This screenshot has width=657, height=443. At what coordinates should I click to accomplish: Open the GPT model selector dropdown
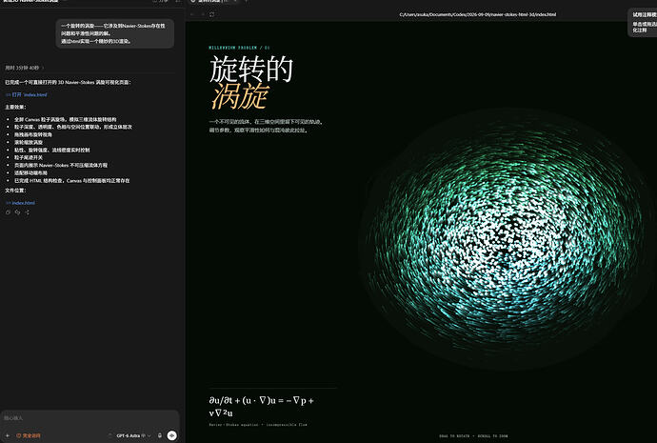[x=133, y=436]
